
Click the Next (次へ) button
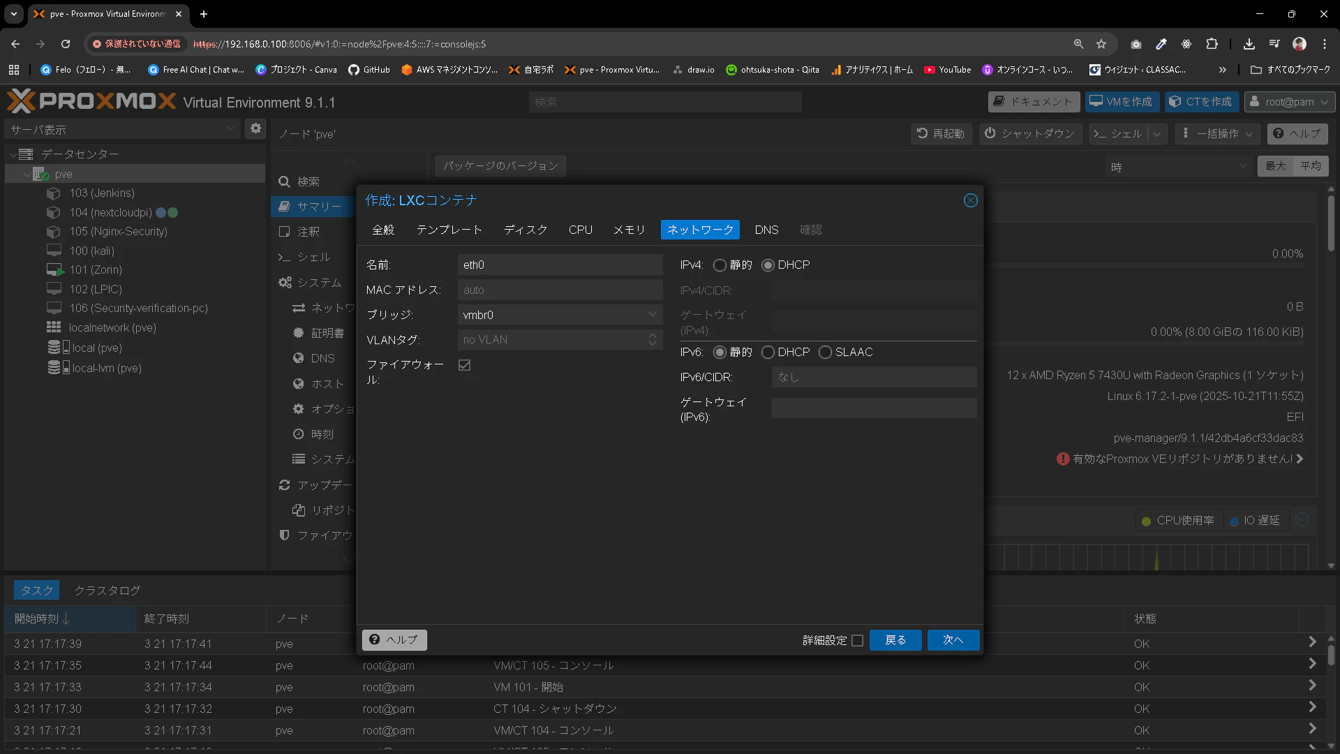[x=953, y=640]
